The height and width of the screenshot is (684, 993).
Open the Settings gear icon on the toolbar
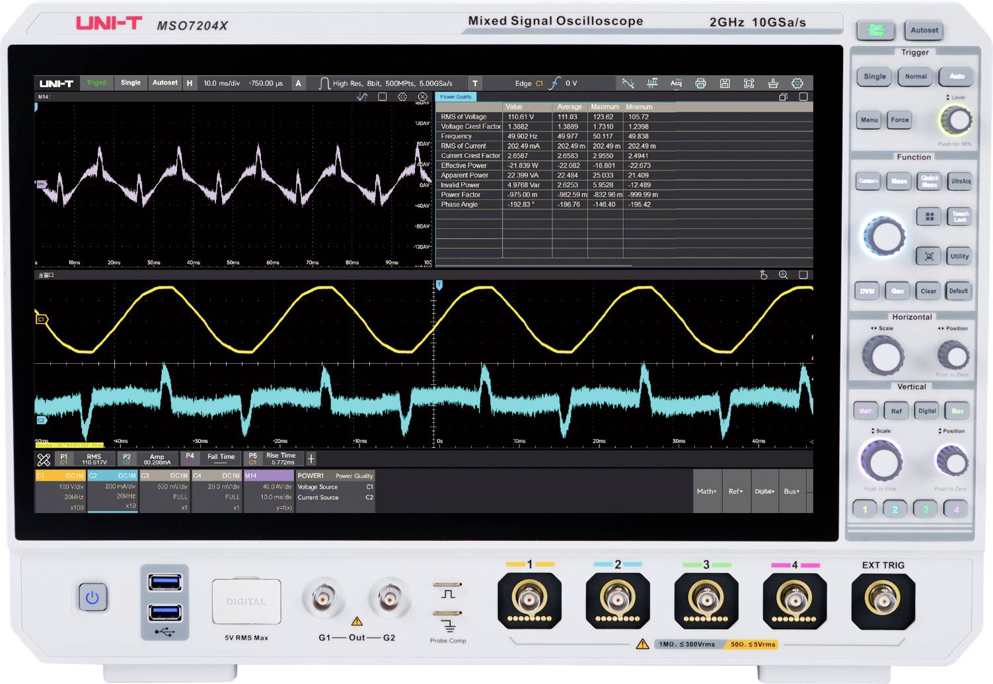797,83
